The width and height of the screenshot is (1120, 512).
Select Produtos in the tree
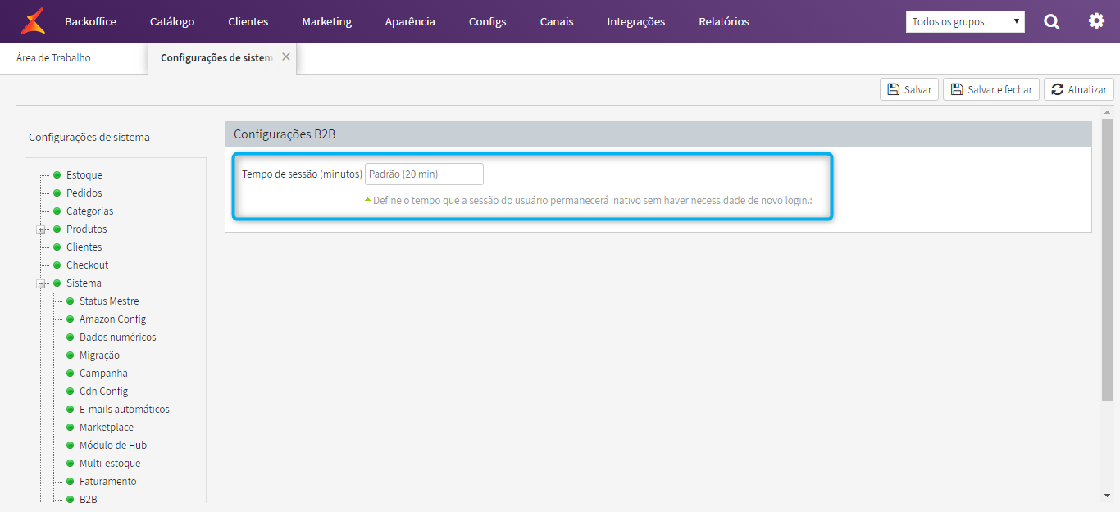[x=87, y=229]
